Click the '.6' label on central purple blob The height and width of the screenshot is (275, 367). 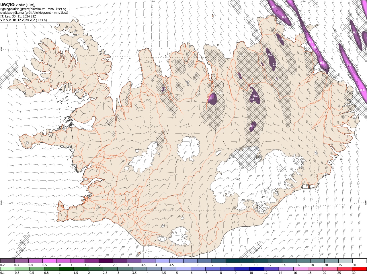pos(210,98)
